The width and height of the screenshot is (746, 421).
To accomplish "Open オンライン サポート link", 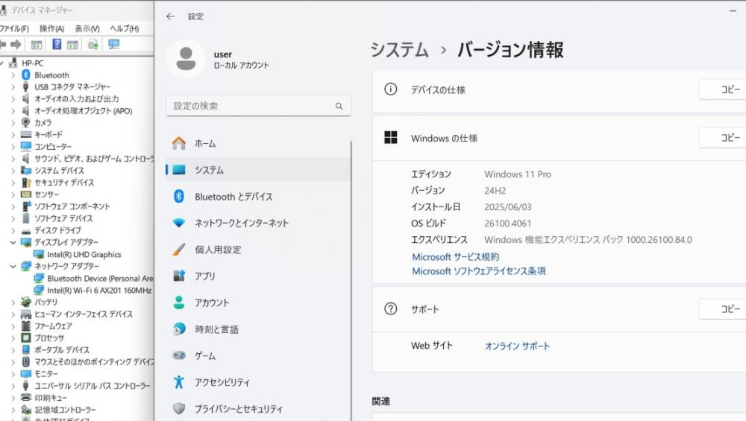I will click(517, 346).
